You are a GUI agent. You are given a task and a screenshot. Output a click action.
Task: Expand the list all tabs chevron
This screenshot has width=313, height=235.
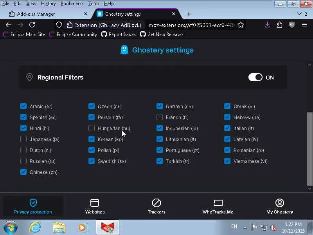tap(299, 14)
